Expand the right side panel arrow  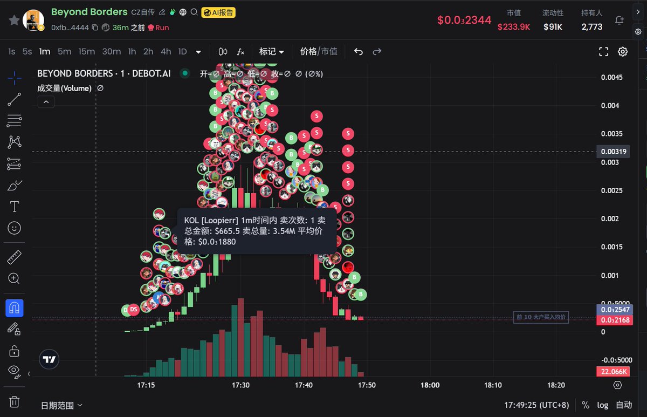point(638,11)
